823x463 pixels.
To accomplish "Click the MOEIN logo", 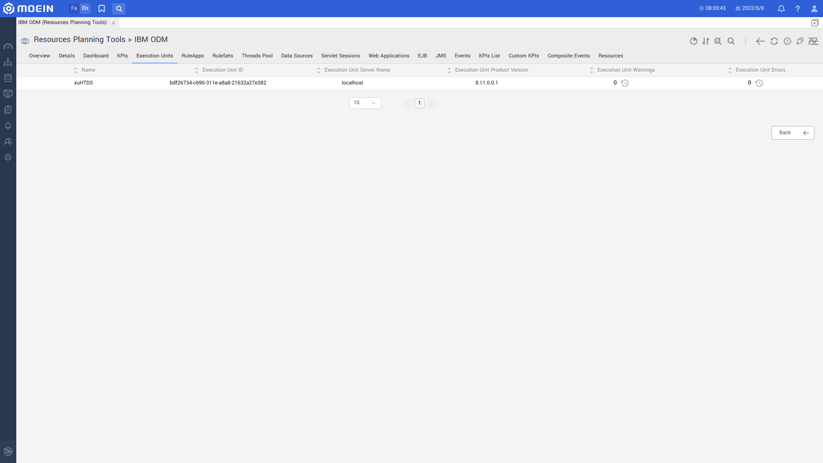I will pos(28,9).
